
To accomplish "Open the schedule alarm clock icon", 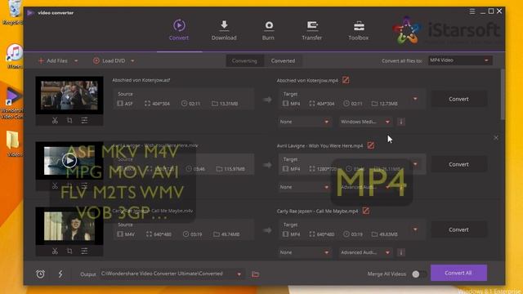I will [x=40, y=274].
